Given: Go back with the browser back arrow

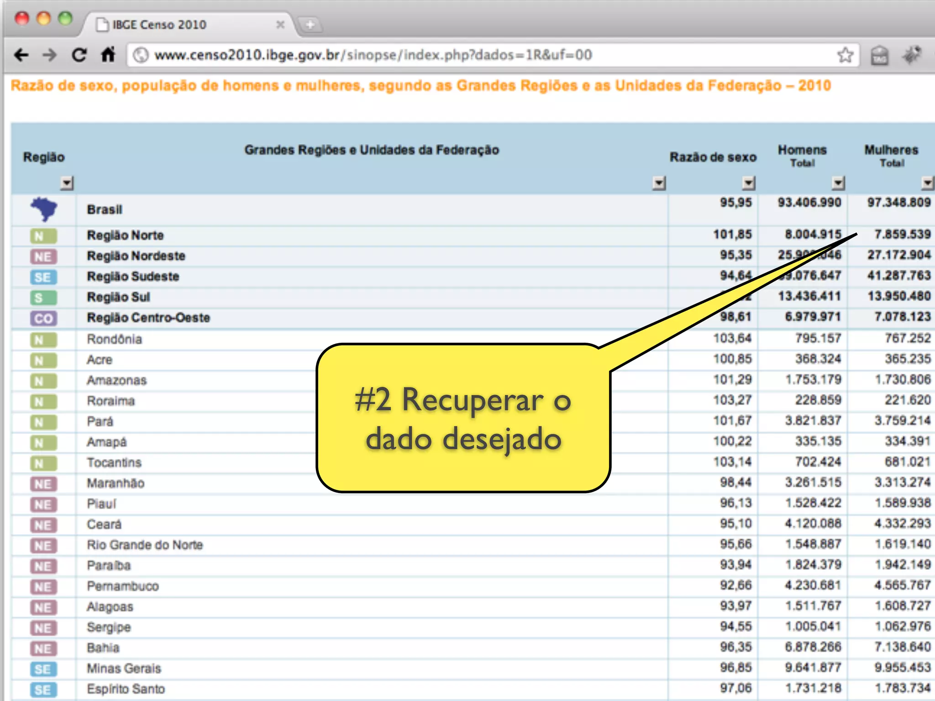Looking at the screenshot, I should [x=21, y=55].
